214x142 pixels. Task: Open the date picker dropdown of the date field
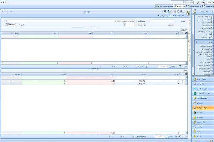(x=8, y=24)
